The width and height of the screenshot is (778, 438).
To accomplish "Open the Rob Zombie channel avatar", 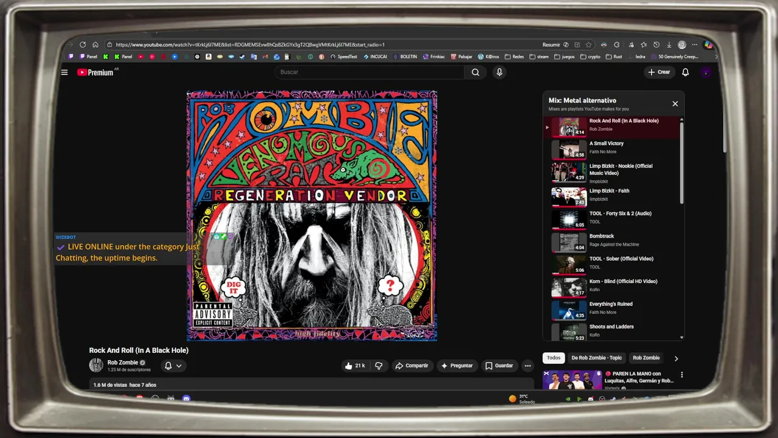I will 96,365.
